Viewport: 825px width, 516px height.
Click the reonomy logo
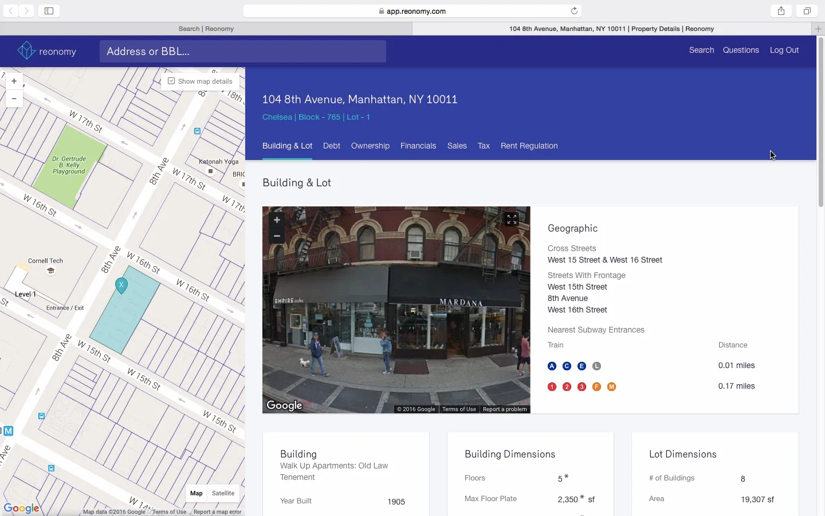[x=47, y=51]
